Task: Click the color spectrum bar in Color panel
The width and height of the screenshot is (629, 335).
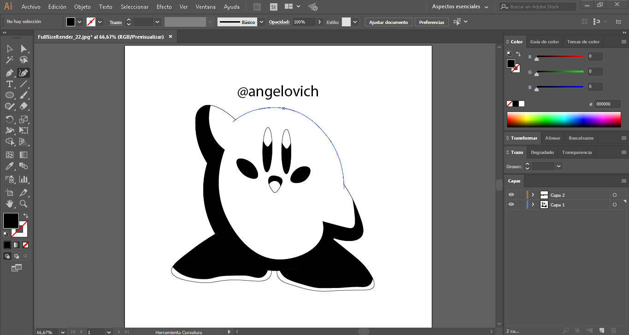Action: tap(564, 119)
